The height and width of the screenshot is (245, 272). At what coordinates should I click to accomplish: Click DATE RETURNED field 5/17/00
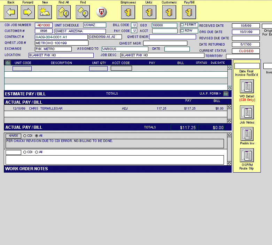click(x=246, y=45)
